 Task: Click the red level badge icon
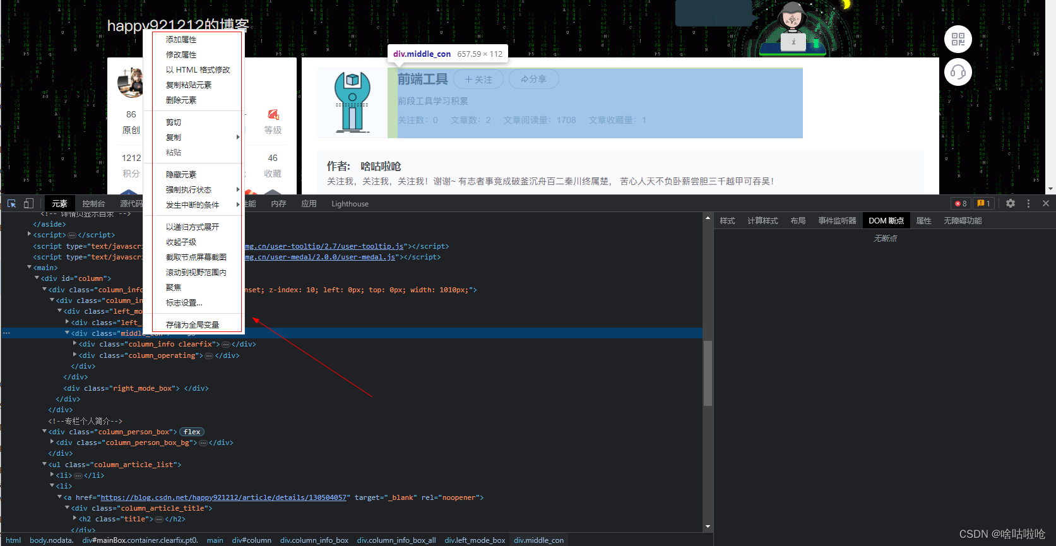point(273,114)
